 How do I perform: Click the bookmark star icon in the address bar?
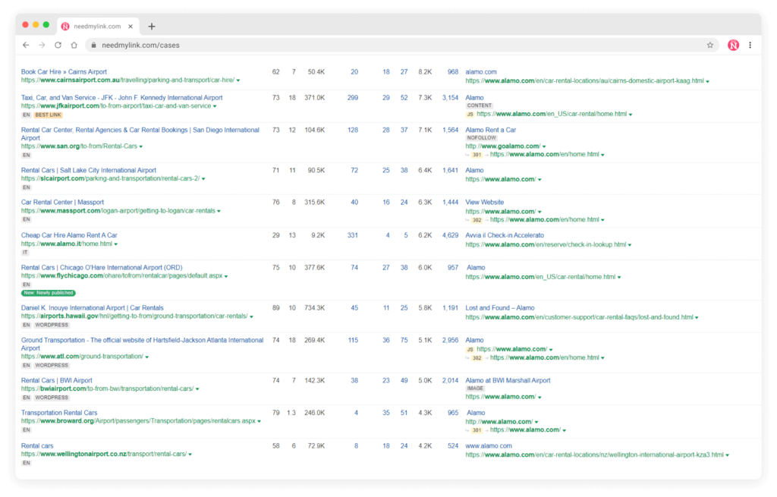[709, 45]
